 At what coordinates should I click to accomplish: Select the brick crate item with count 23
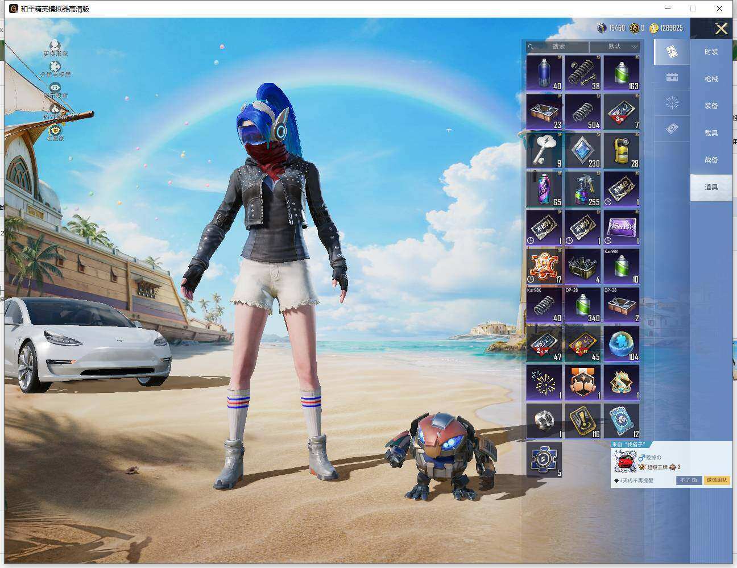pyautogui.click(x=544, y=111)
